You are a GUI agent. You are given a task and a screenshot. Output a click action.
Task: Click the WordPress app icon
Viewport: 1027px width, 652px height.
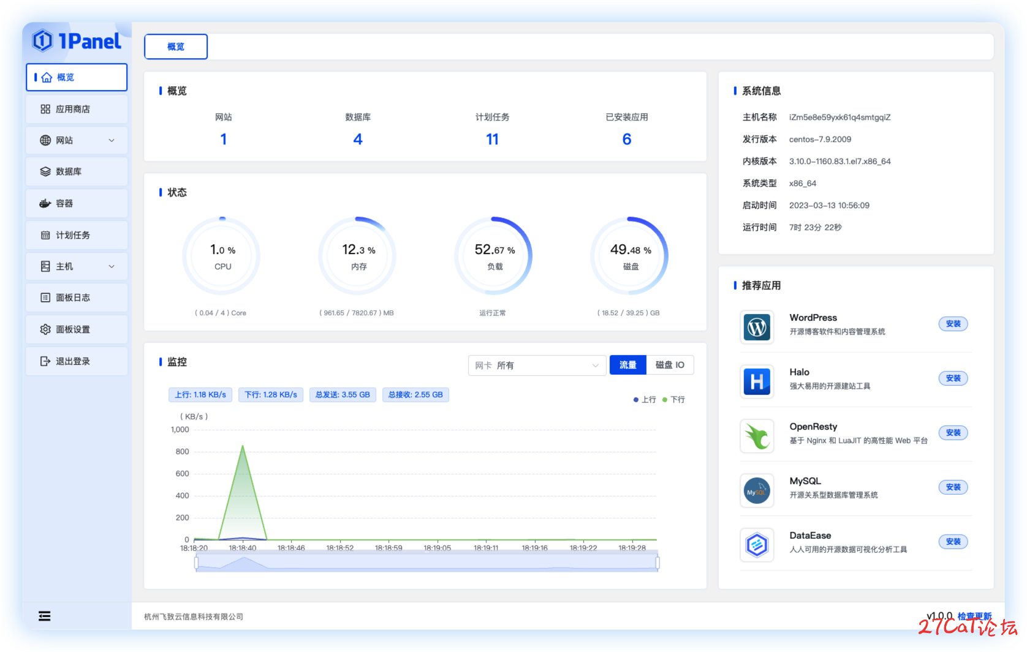(757, 328)
